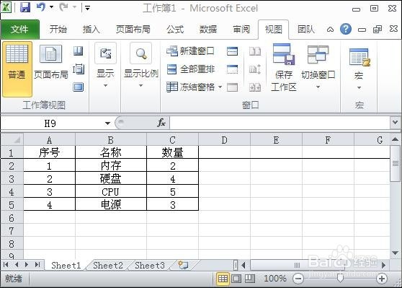
Task: Switch to Sheet2 tab
Action: click(108, 265)
